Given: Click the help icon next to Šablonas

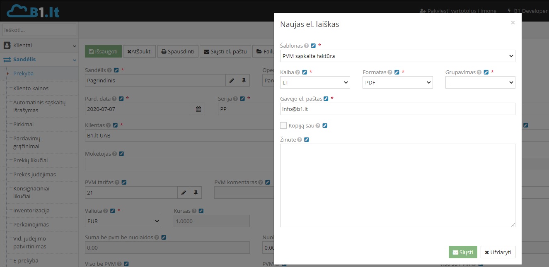Looking at the screenshot, I should [307, 46].
